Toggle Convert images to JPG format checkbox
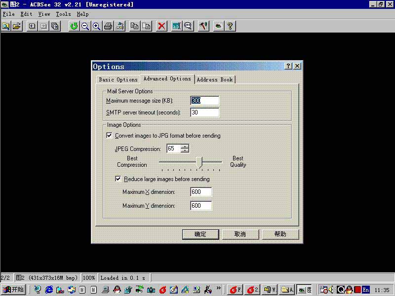395x296 pixels. (109, 135)
